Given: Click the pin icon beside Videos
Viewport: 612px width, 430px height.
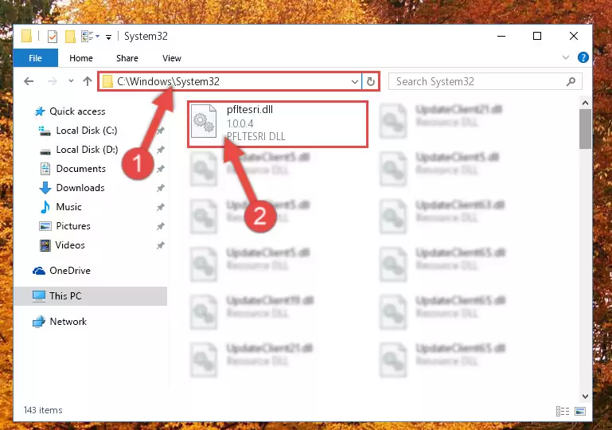Looking at the screenshot, I should coord(161,245).
